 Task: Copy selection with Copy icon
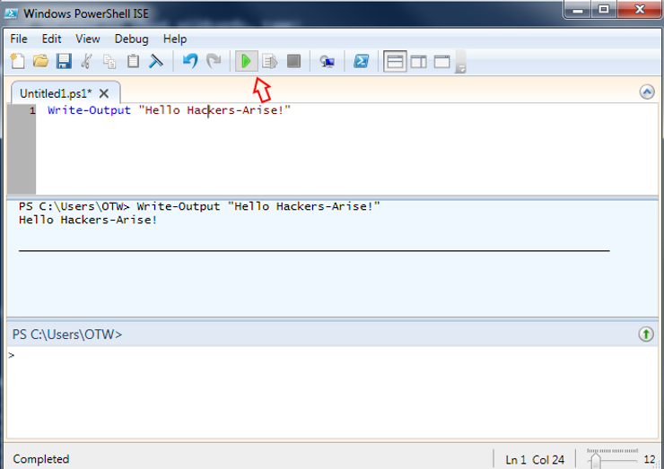click(x=109, y=61)
